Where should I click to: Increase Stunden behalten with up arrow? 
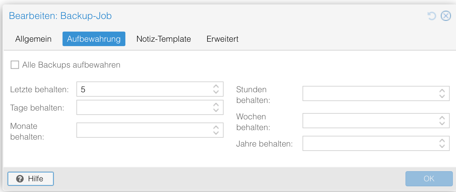pos(442,91)
